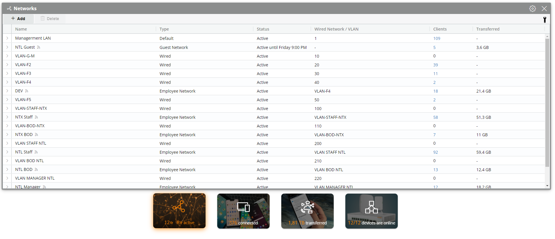
Task: Click the Wi-Fi icon beside NTX BOD
Action: (x=36, y=134)
